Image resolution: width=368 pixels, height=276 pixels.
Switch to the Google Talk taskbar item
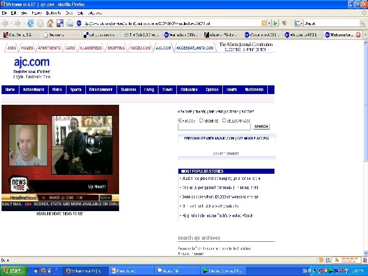click(177, 271)
